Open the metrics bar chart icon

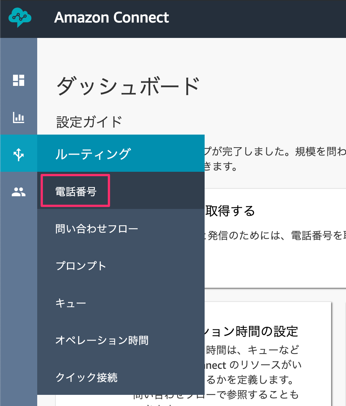pyautogui.click(x=19, y=117)
